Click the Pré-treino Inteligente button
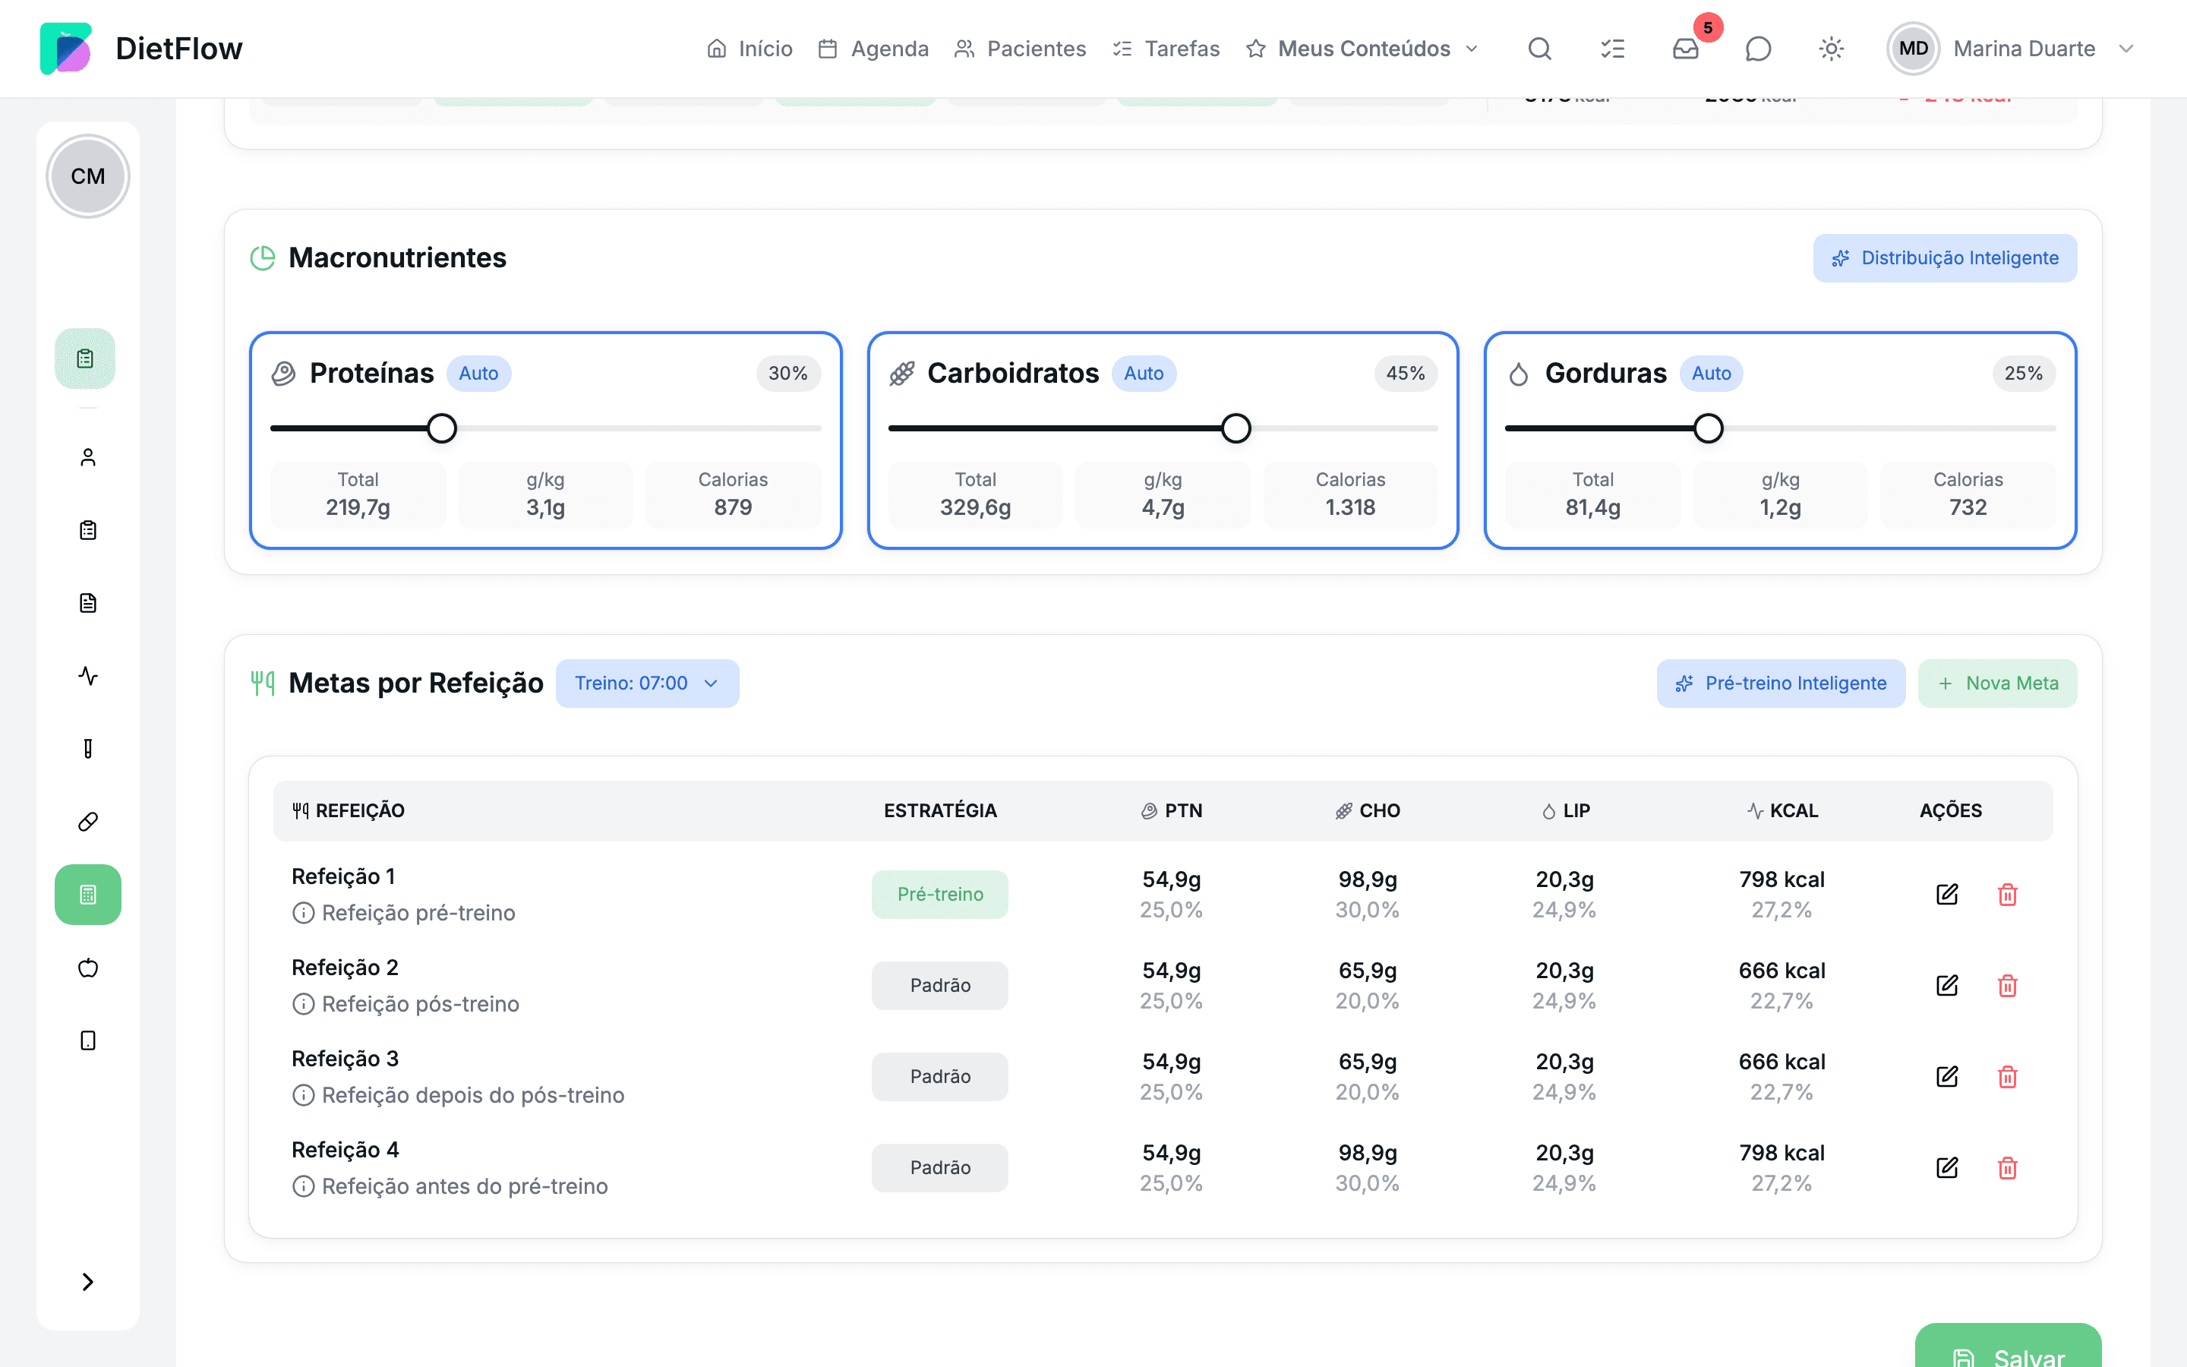 point(1781,683)
